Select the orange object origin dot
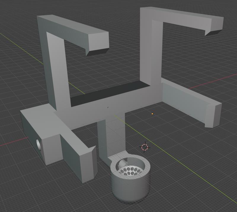Viewport: 237px width, 212px height. [152, 114]
